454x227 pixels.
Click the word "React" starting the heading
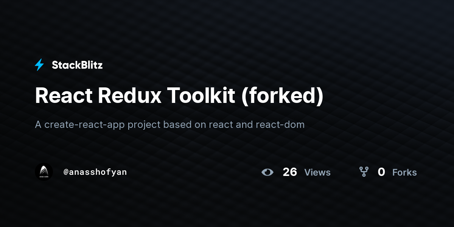point(64,96)
